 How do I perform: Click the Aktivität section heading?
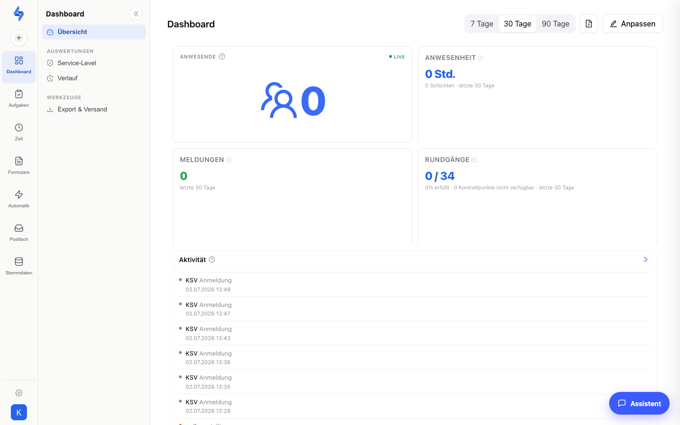point(192,260)
